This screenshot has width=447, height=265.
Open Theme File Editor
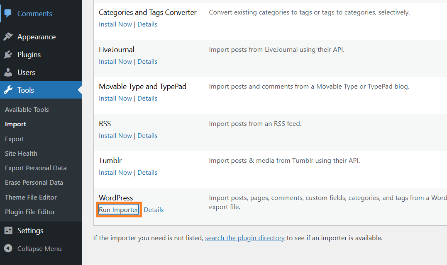pos(31,197)
